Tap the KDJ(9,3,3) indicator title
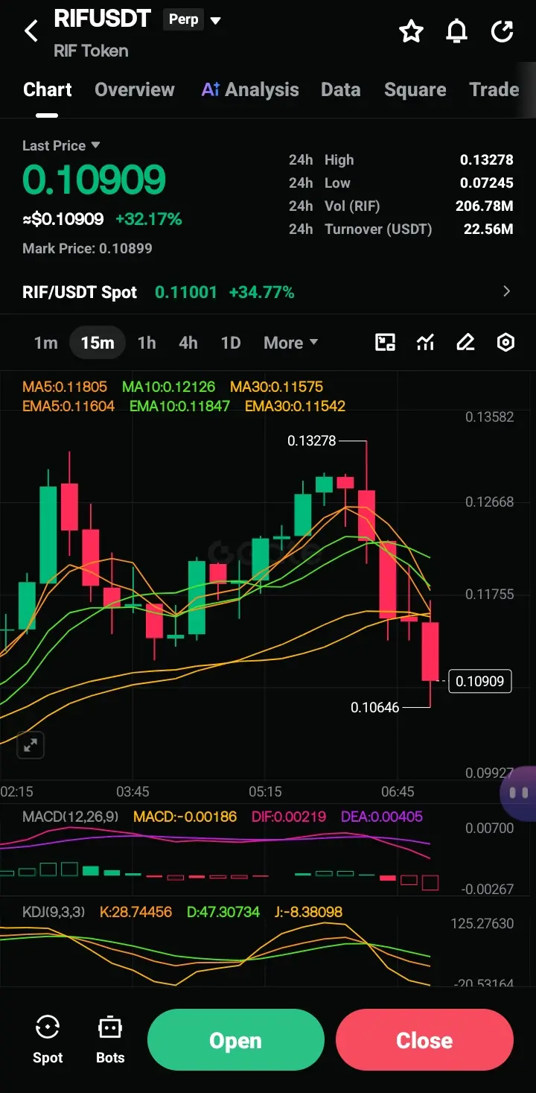The image size is (536, 1093). [x=55, y=912]
